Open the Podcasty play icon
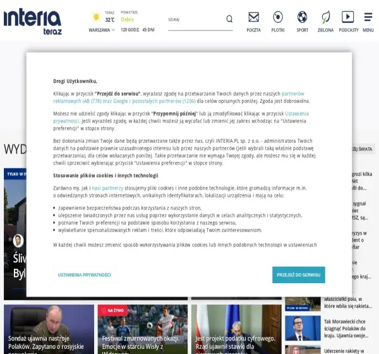 [x=347, y=17]
